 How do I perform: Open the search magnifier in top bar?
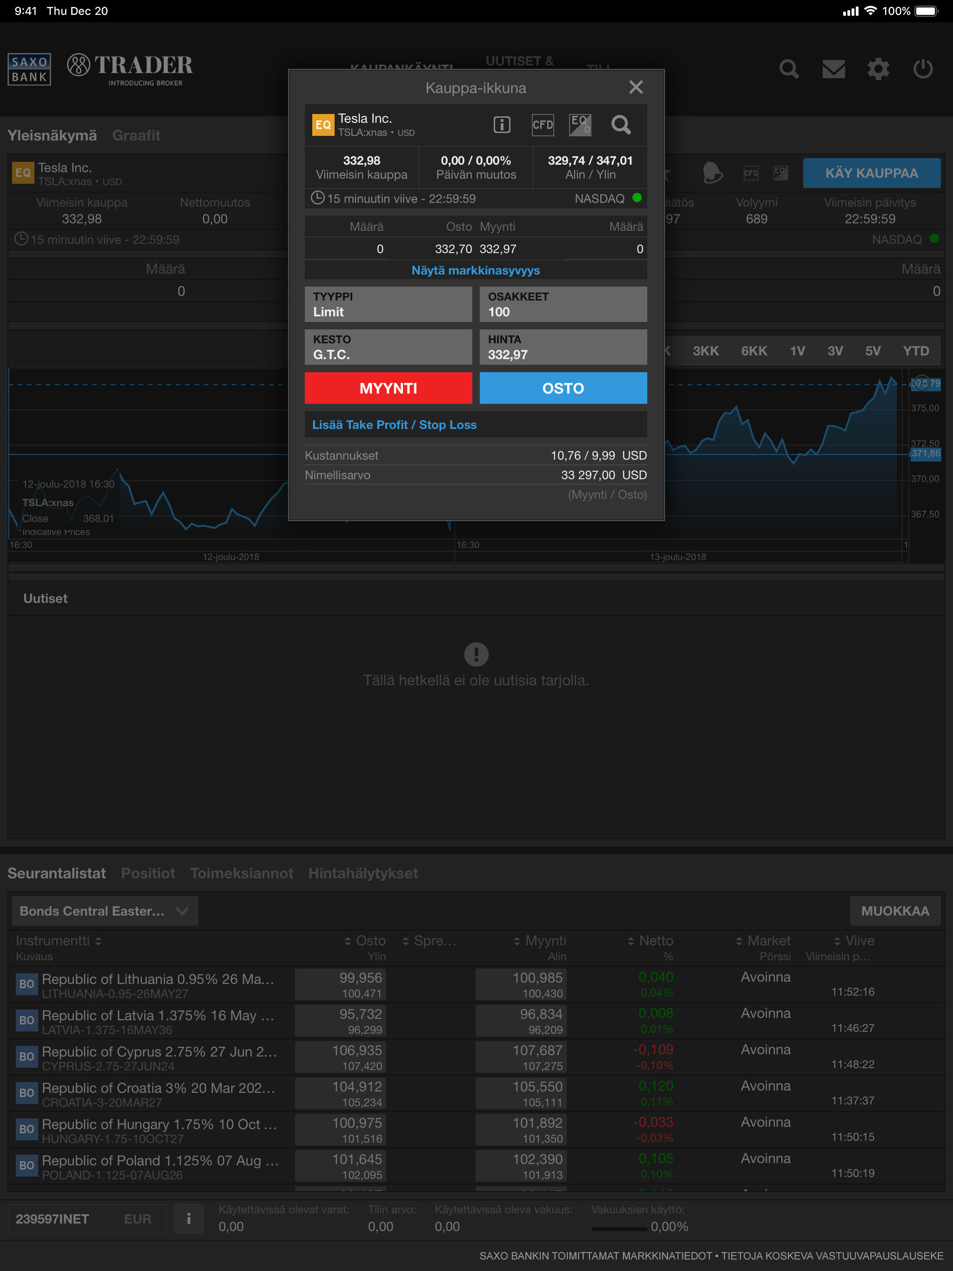[789, 69]
